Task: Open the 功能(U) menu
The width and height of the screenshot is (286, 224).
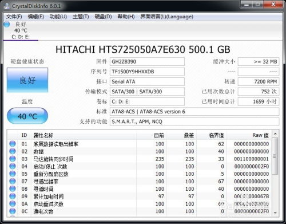Action: click(x=58, y=17)
